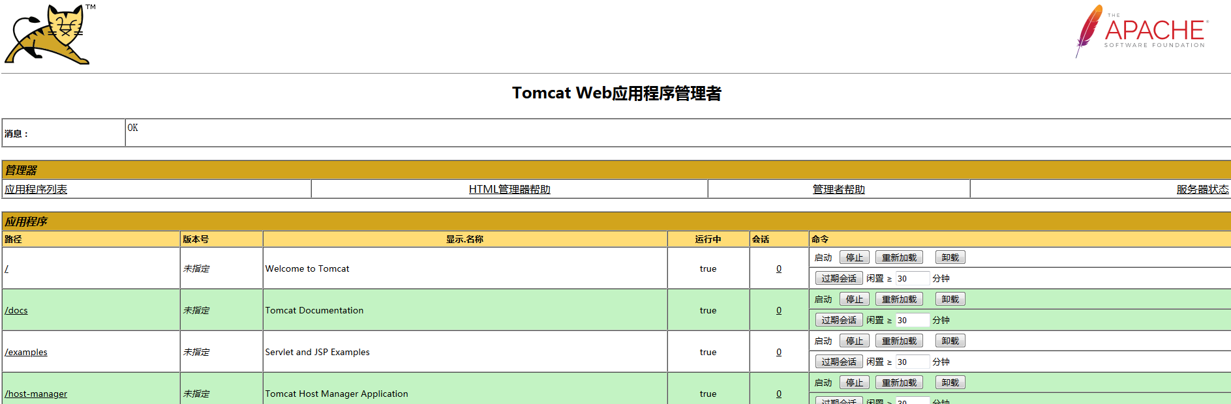Open the /host-manager application link
This screenshot has height=404, width=1231.
click(x=36, y=394)
